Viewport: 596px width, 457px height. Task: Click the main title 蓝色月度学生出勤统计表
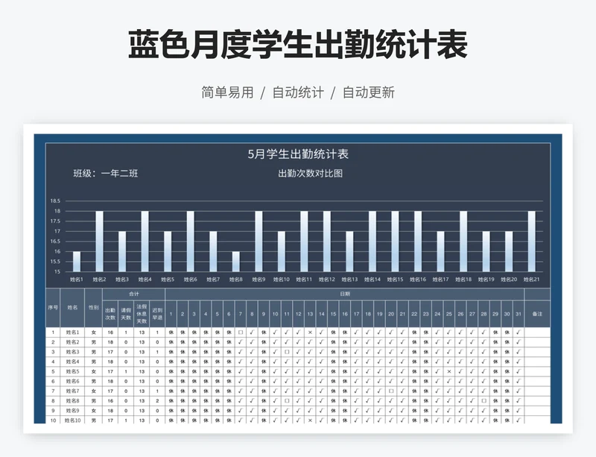pos(297,45)
